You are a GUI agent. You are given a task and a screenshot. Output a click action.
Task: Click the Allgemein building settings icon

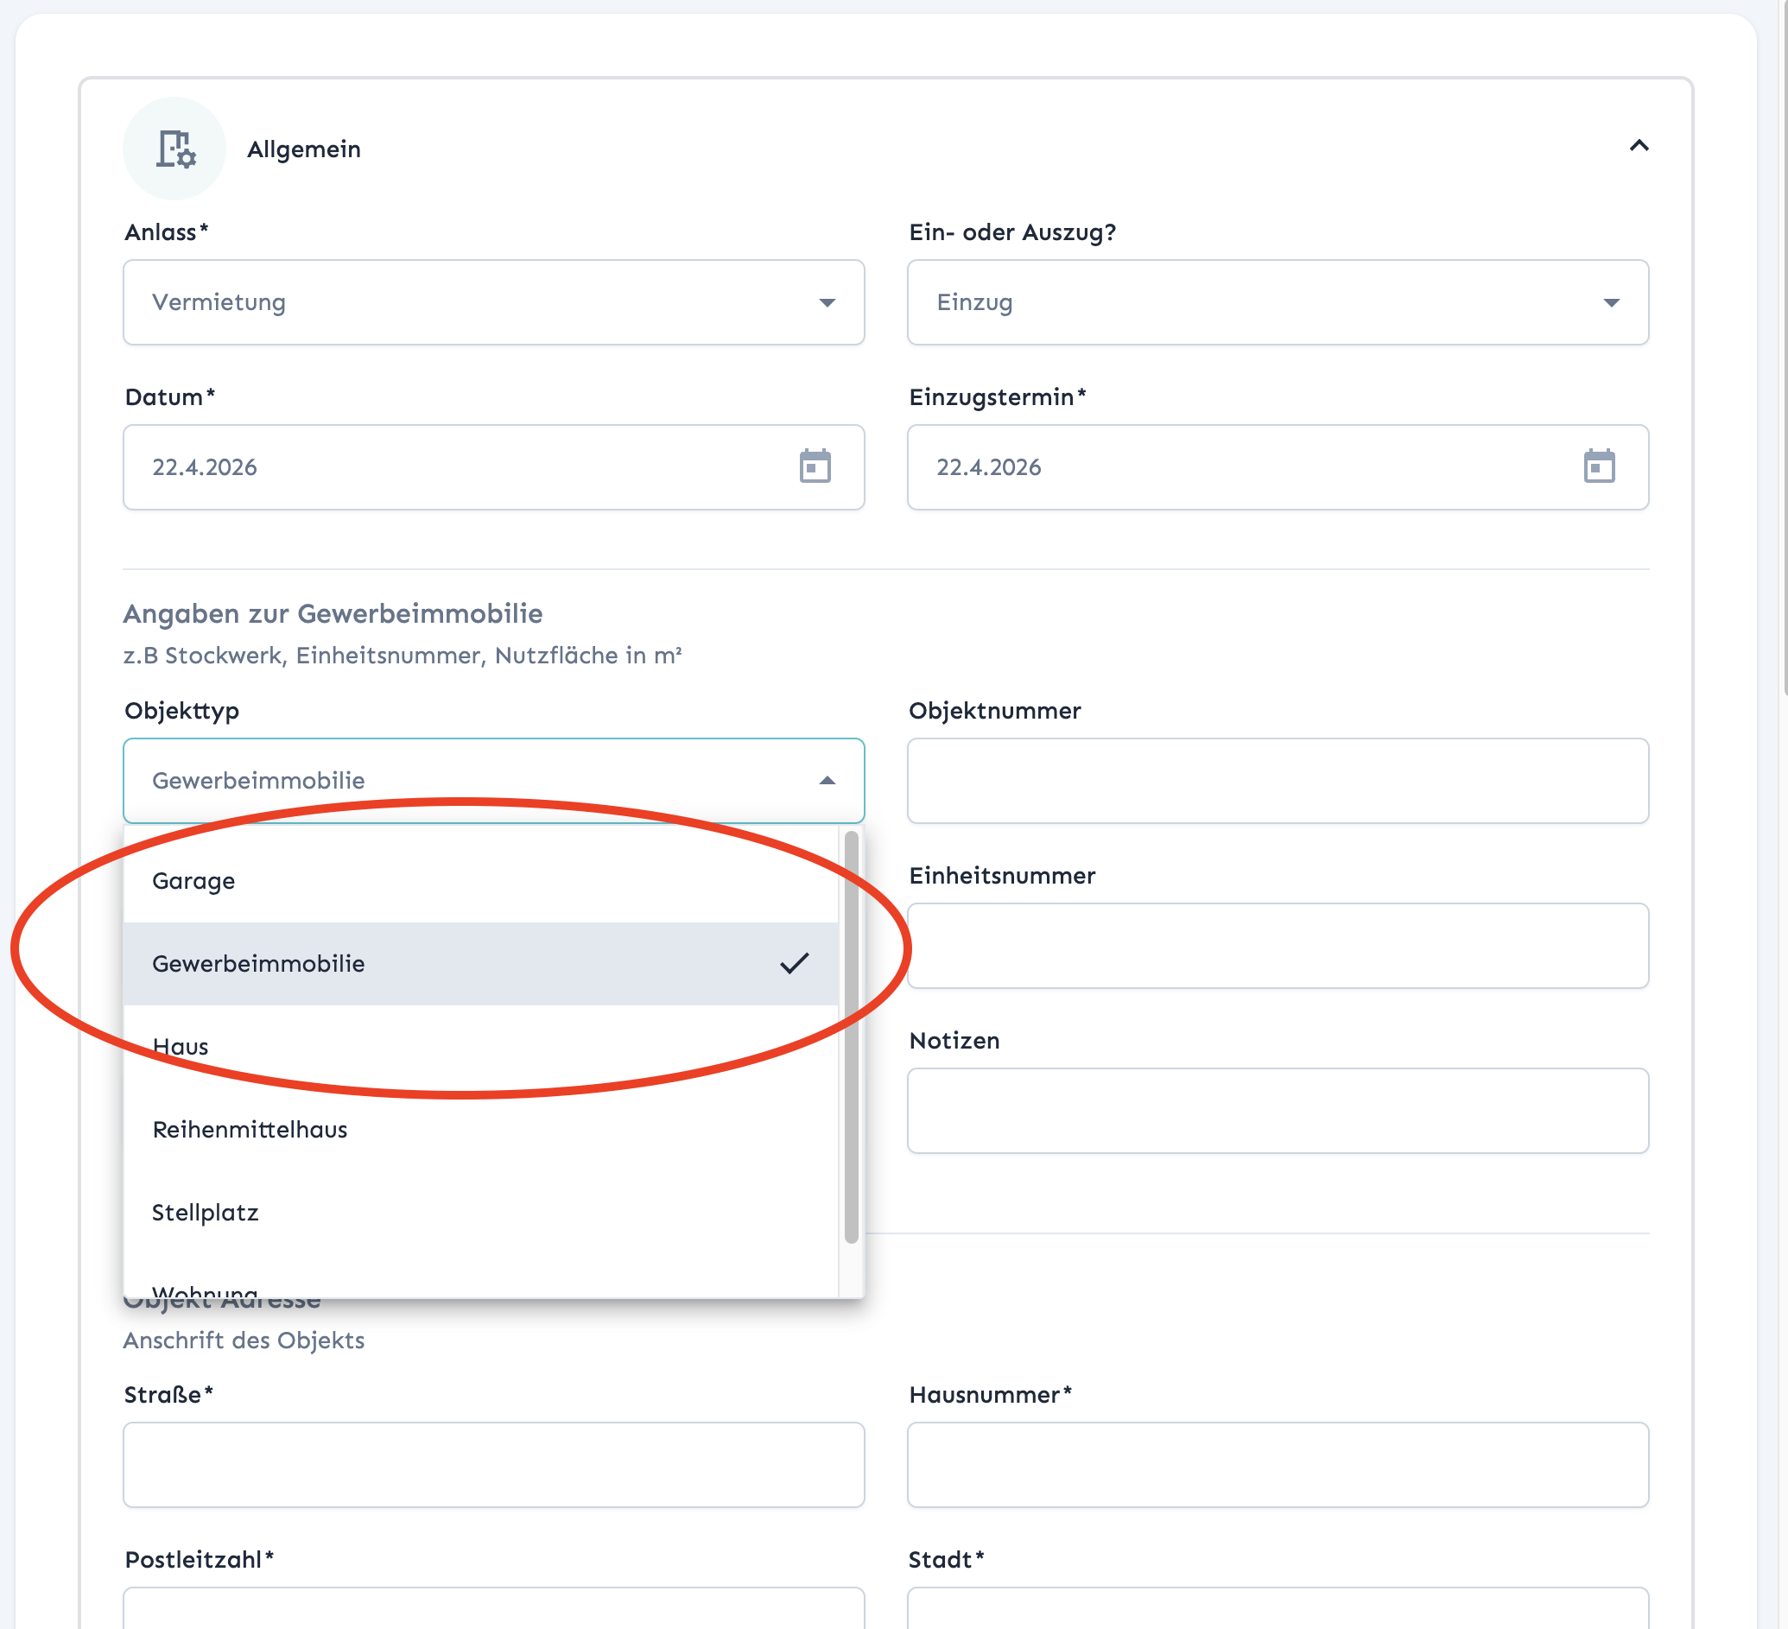(174, 148)
